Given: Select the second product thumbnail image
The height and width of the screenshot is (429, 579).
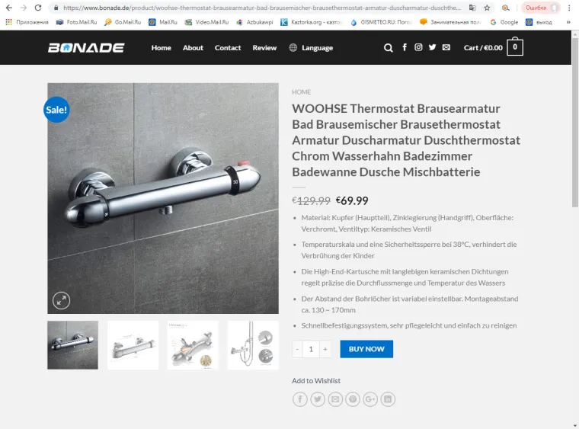Looking at the screenshot, I should pos(133,345).
